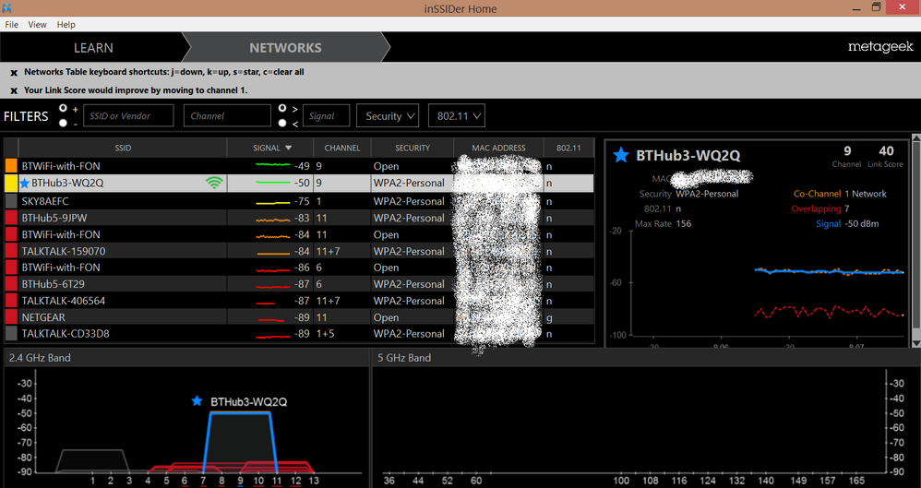Viewport: 921px width, 488px height.
Task: Click the details panel scrollbar up arrow
Action: [x=915, y=139]
